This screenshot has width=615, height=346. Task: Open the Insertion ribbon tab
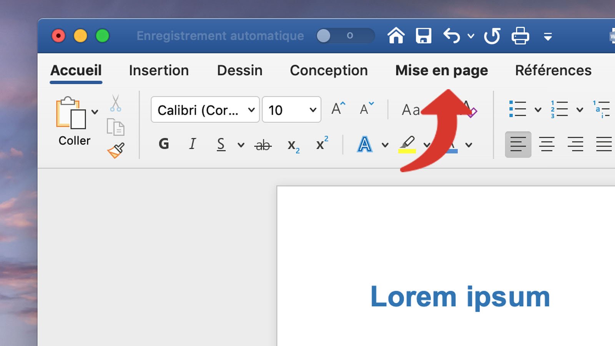pyautogui.click(x=159, y=70)
